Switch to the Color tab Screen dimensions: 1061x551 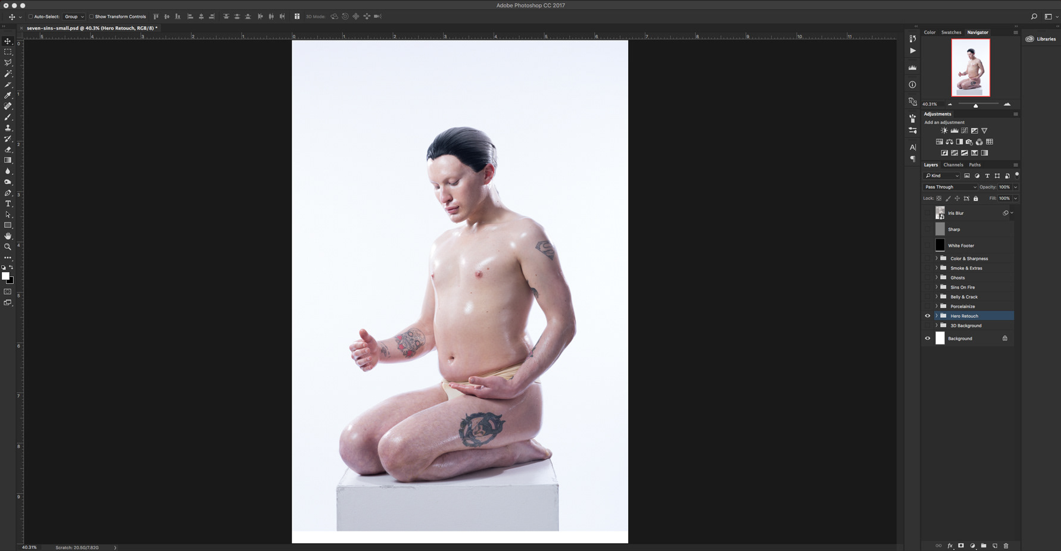click(x=929, y=32)
